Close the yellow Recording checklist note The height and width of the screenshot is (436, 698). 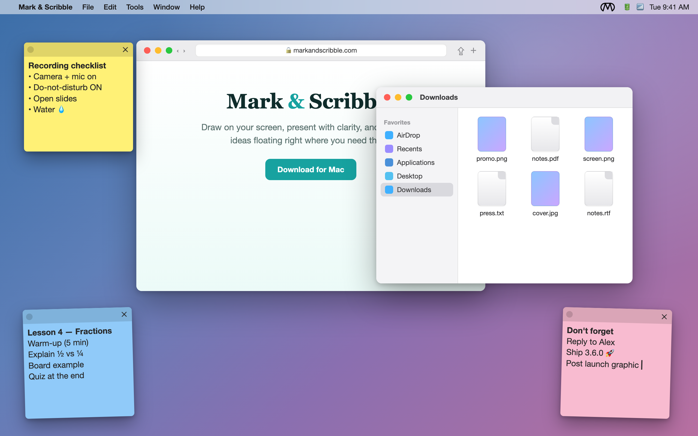[125, 50]
